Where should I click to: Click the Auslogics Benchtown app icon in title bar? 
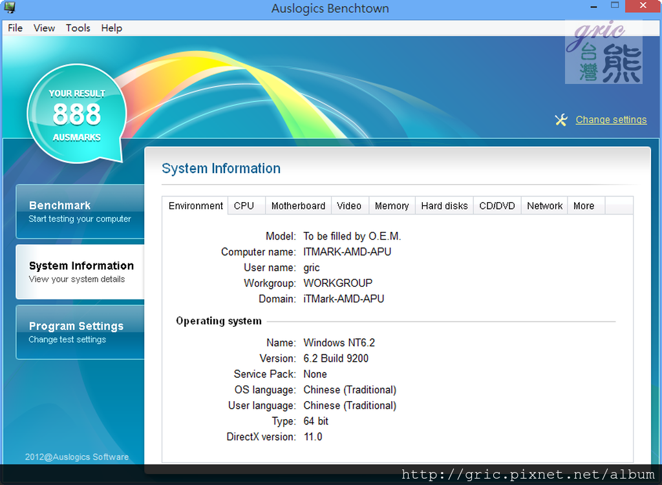[x=10, y=8]
